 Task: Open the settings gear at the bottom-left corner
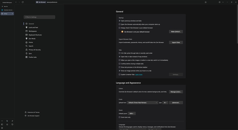tap(2, 128)
